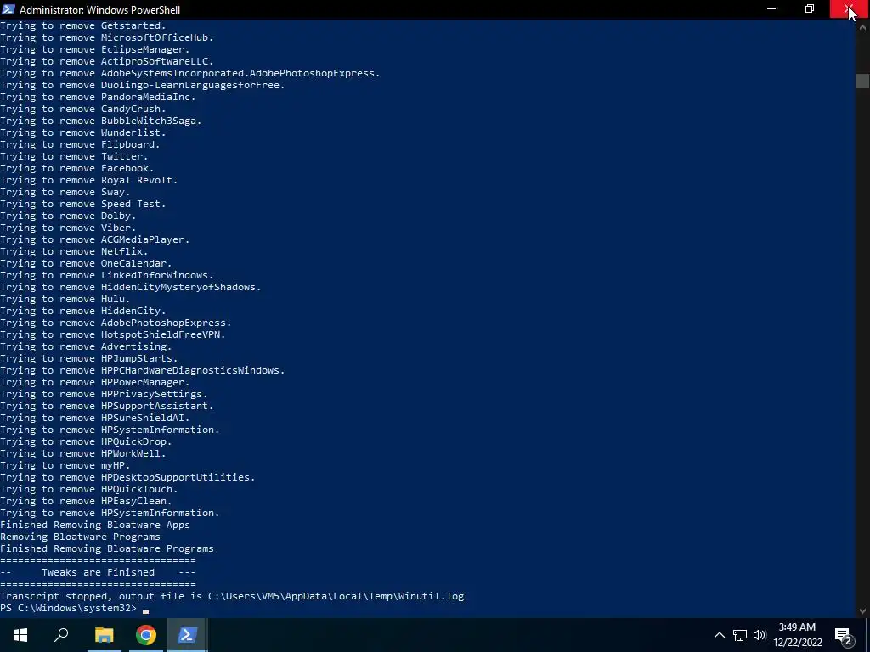This screenshot has width=870, height=652.
Task: Click the 'Trying to remove HPPrivacySettings.' line
Action: [x=104, y=394]
